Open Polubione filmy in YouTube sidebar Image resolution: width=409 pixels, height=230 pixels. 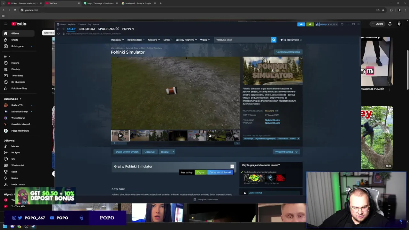click(19, 88)
